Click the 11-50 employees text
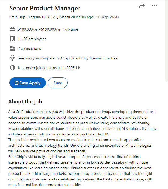Image resolution: width=168 pixels, height=189 pixels. pos(32,39)
